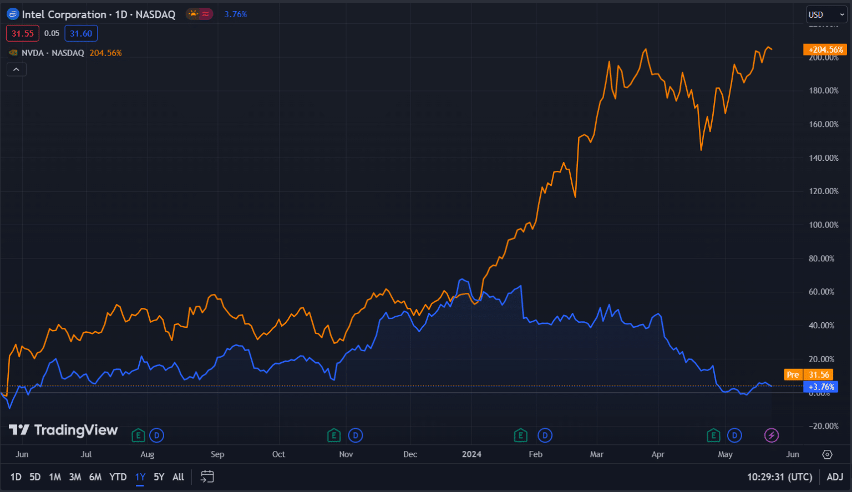Image resolution: width=852 pixels, height=492 pixels.
Task: Click the Sep label on time axis
Action: [x=217, y=454]
